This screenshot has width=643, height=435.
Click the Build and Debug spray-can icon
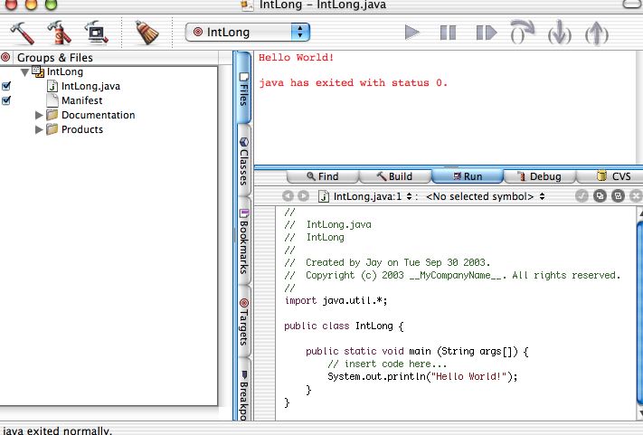(x=59, y=33)
